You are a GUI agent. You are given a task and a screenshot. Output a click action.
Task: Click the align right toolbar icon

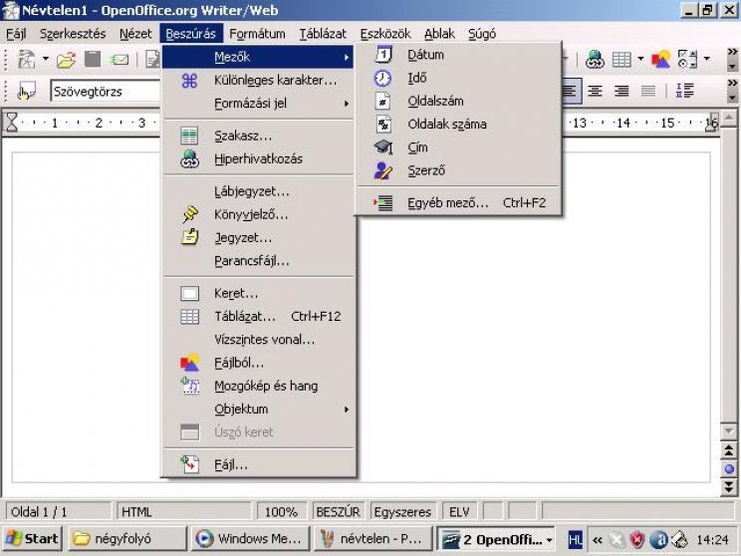[x=621, y=91]
